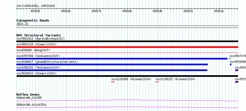Open the nsv5891025 (Almarri2020) label
This screenshot has height=111, width=246.
click(x=36, y=44)
